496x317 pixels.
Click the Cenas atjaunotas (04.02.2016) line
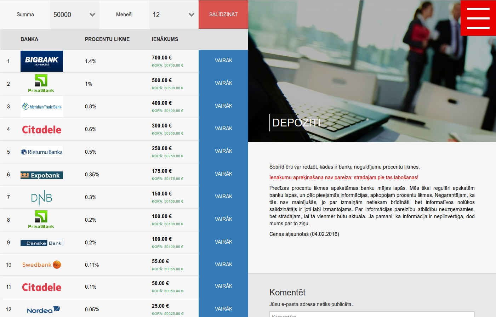tap(304, 234)
